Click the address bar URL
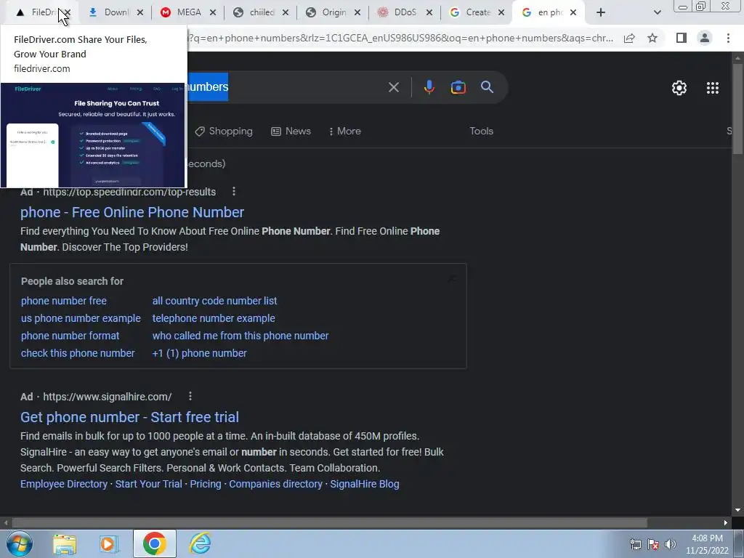 (x=400, y=38)
